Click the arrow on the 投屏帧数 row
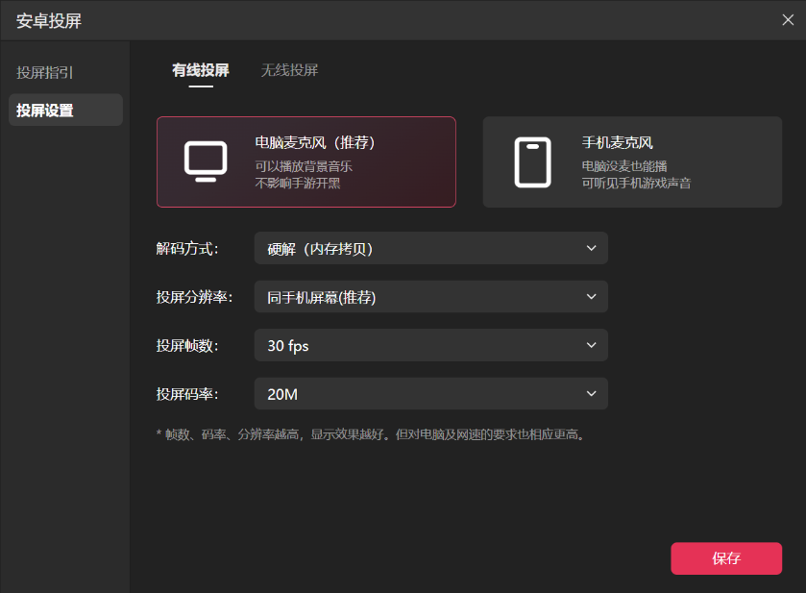Viewport: 806px width, 593px height. (591, 345)
